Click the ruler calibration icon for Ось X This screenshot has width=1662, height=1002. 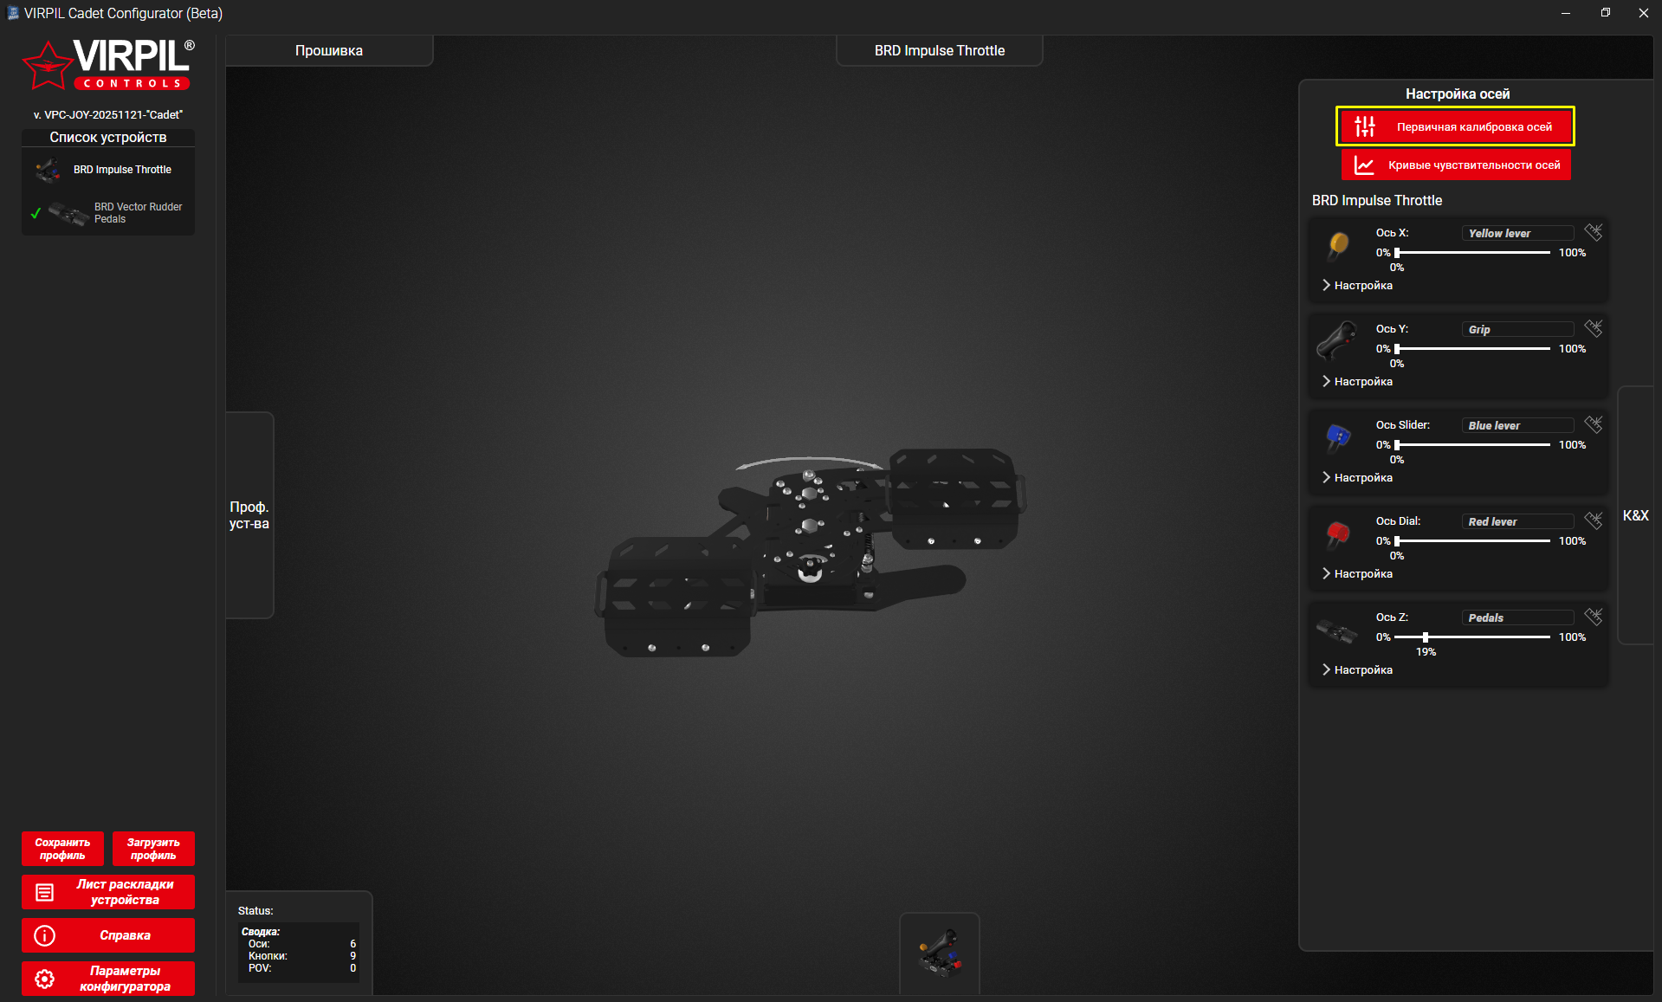1593,232
